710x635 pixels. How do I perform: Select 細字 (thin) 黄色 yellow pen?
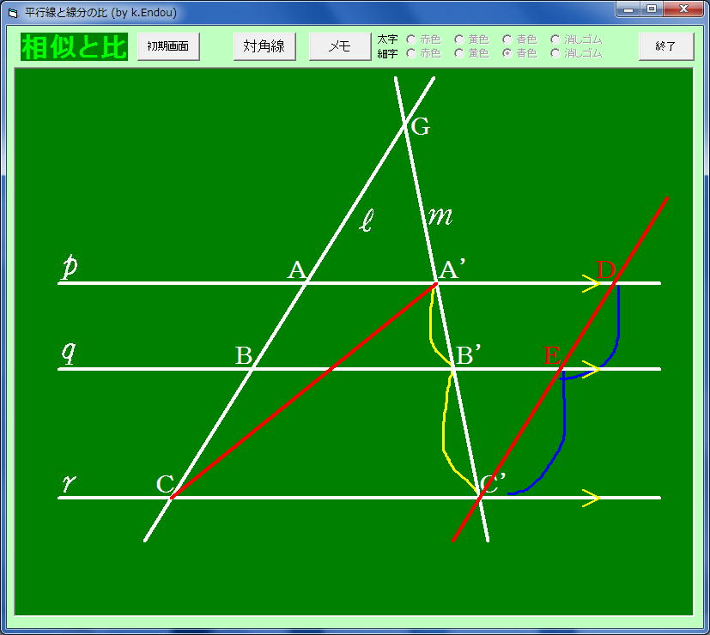click(471, 53)
